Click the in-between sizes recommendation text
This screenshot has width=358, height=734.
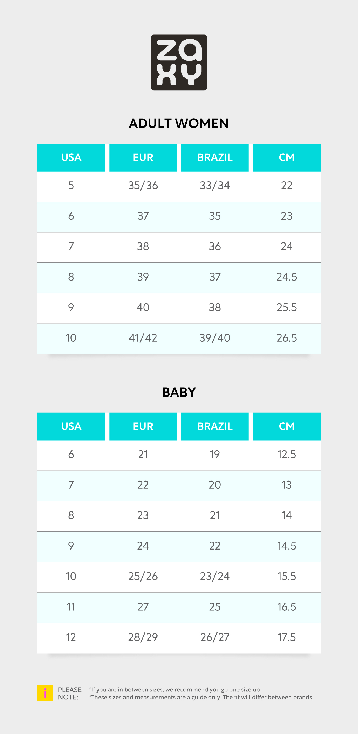coord(175,690)
